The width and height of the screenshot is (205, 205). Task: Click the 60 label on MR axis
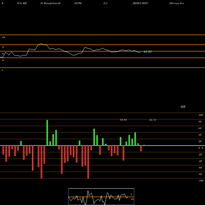click(200, 128)
